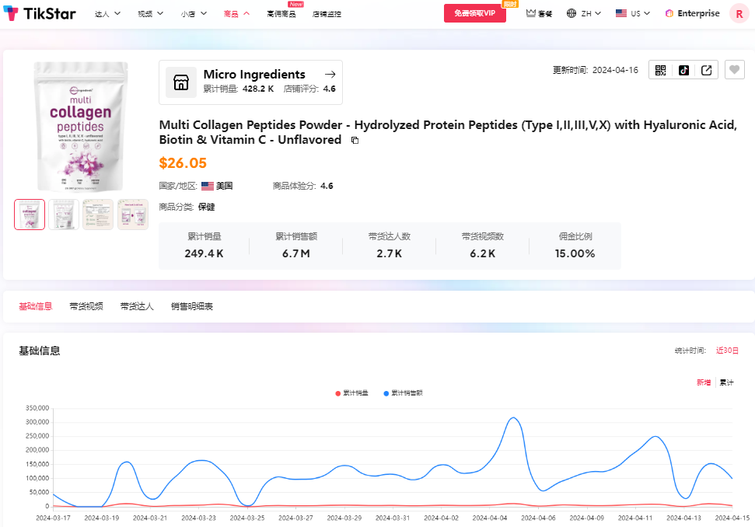Click the US flag icon

click(x=621, y=13)
